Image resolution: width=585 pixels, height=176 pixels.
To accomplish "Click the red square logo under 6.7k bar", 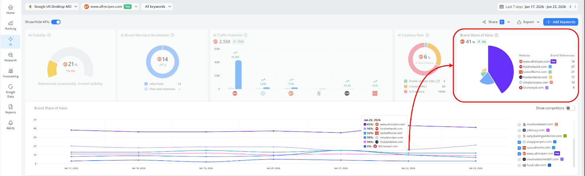I will pos(375,93).
